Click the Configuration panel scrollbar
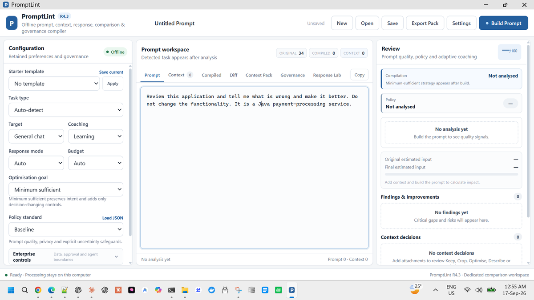The image size is (534, 300). point(130,152)
